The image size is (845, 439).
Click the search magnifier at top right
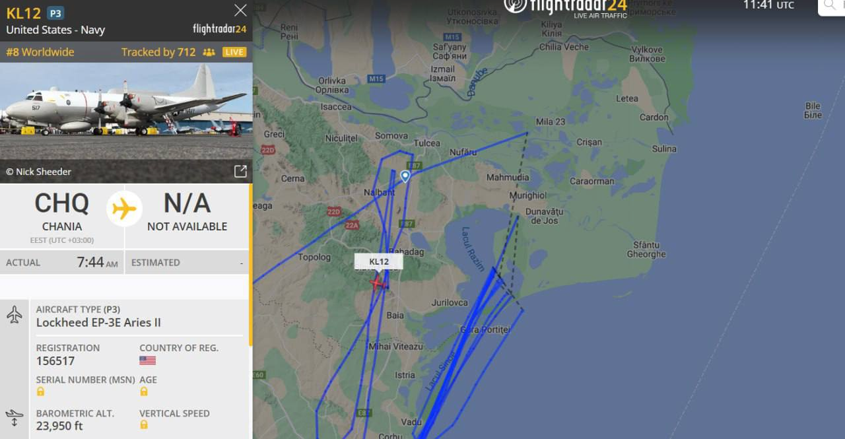(830, 5)
